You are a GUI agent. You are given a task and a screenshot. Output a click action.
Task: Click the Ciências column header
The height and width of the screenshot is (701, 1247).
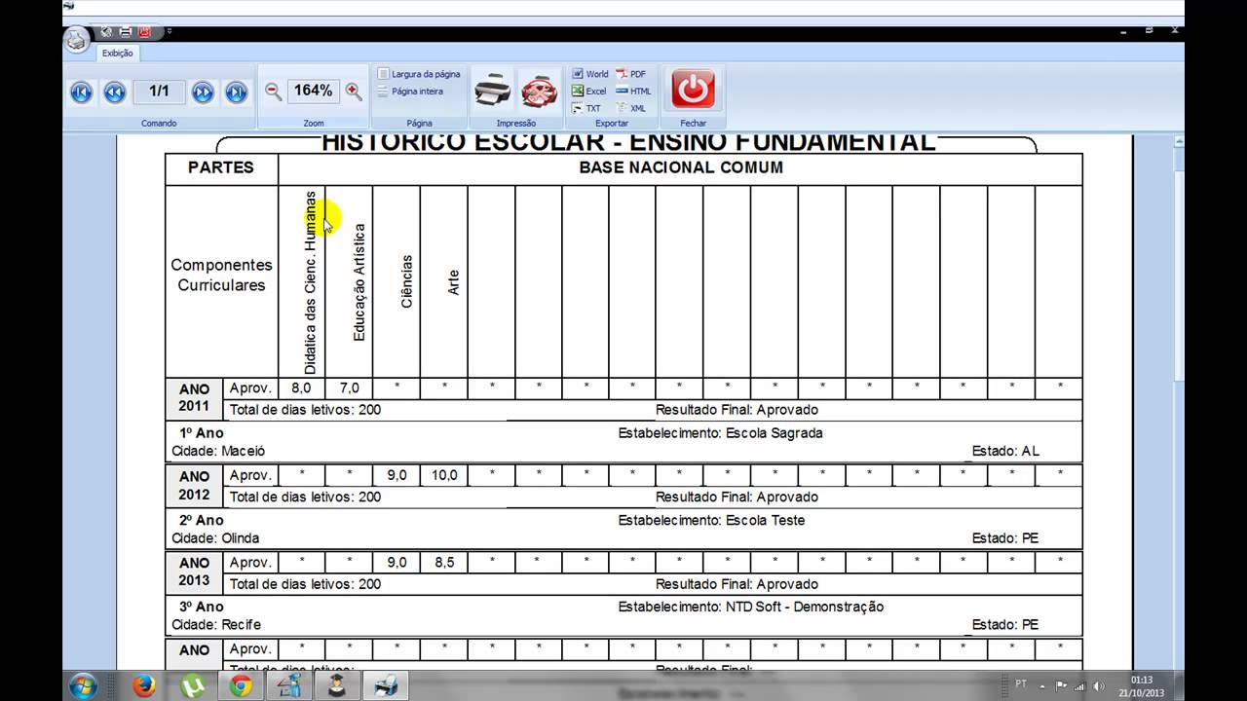pos(397,281)
